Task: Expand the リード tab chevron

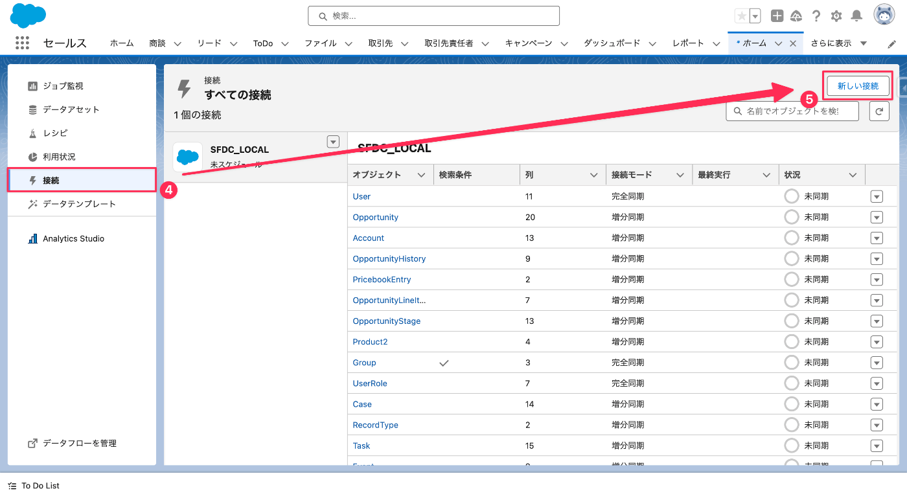Action: coord(233,44)
